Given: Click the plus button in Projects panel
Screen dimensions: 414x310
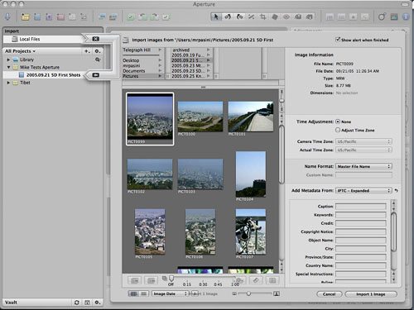Looking at the screenshot, I should click(x=87, y=51).
